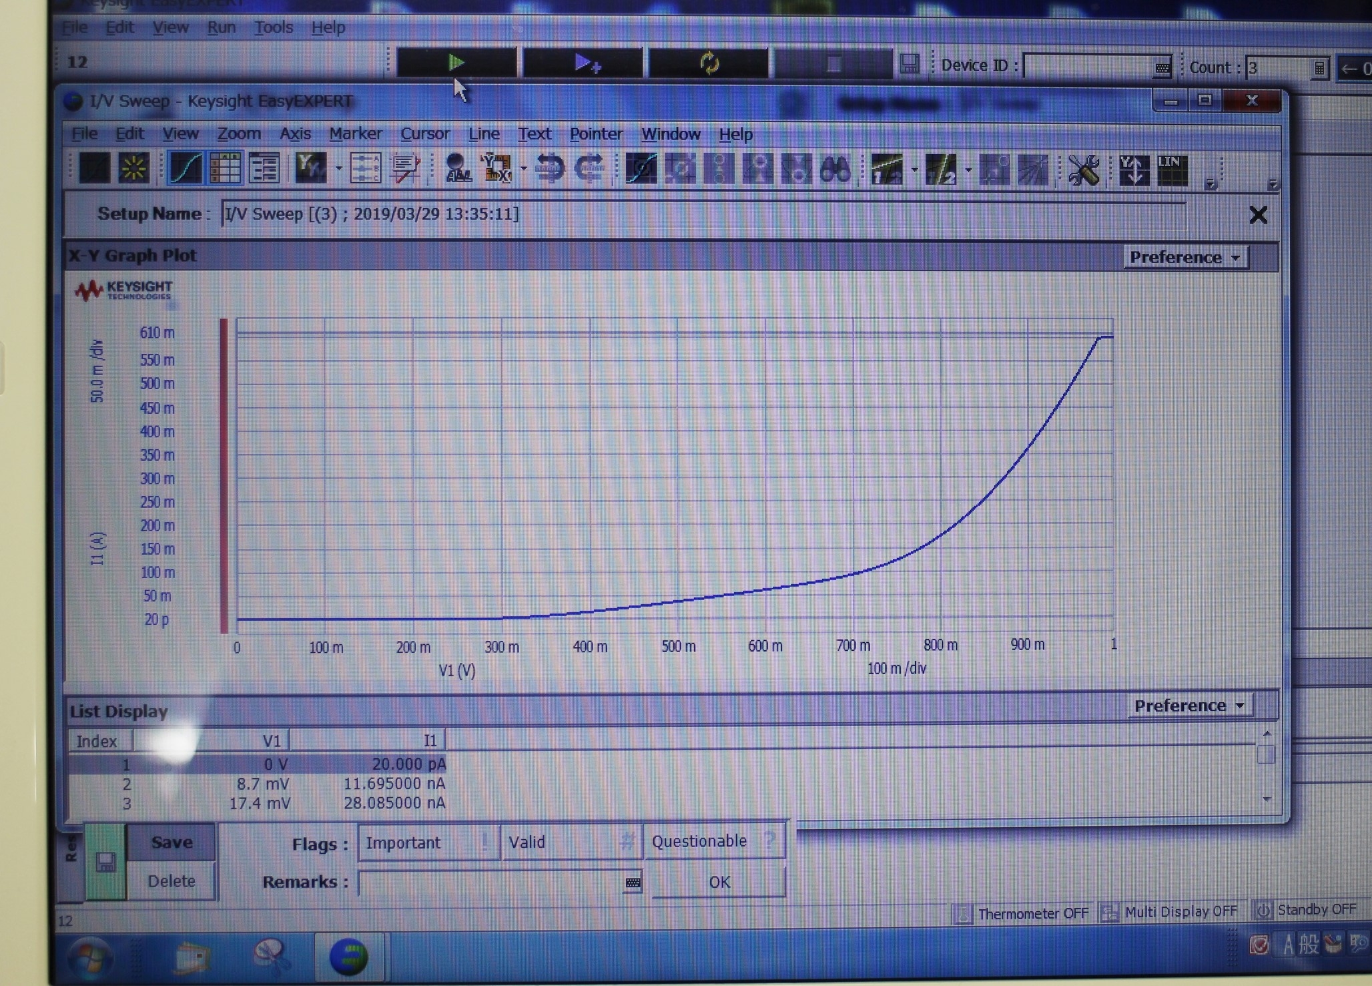Click the green floppy disk icon beside Save
Viewport: 1372px width, 986px height.
[x=105, y=862]
